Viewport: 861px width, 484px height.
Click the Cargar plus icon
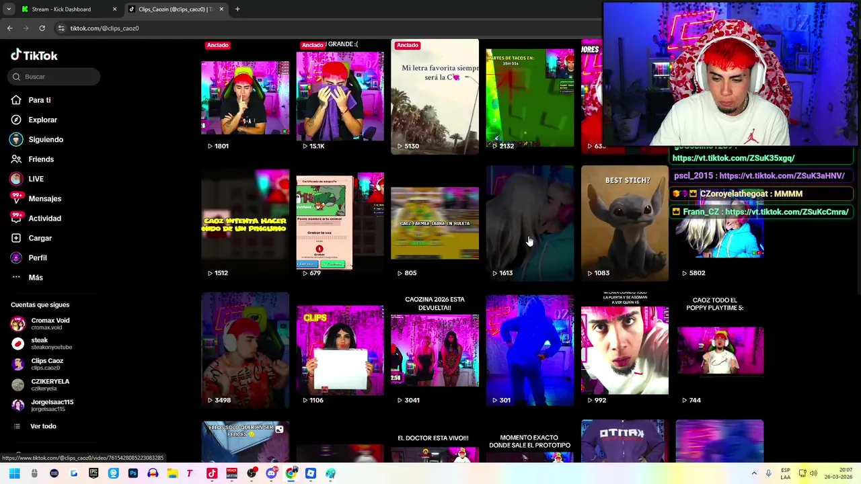[16, 238]
